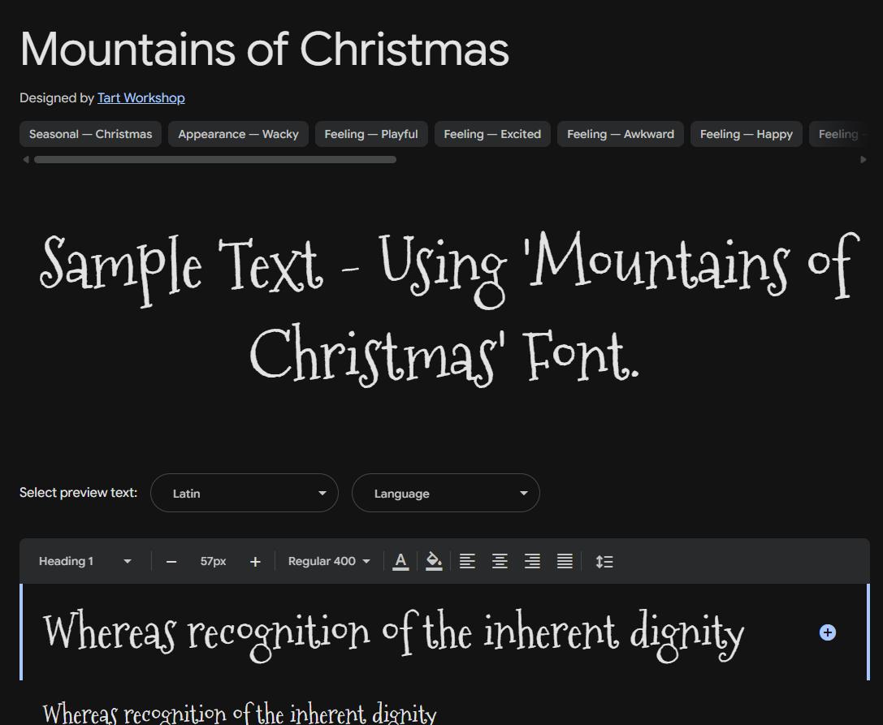Open the Latin script dropdown
Image resolution: width=883 pixels, height=725 pixels.
point(245,493)
